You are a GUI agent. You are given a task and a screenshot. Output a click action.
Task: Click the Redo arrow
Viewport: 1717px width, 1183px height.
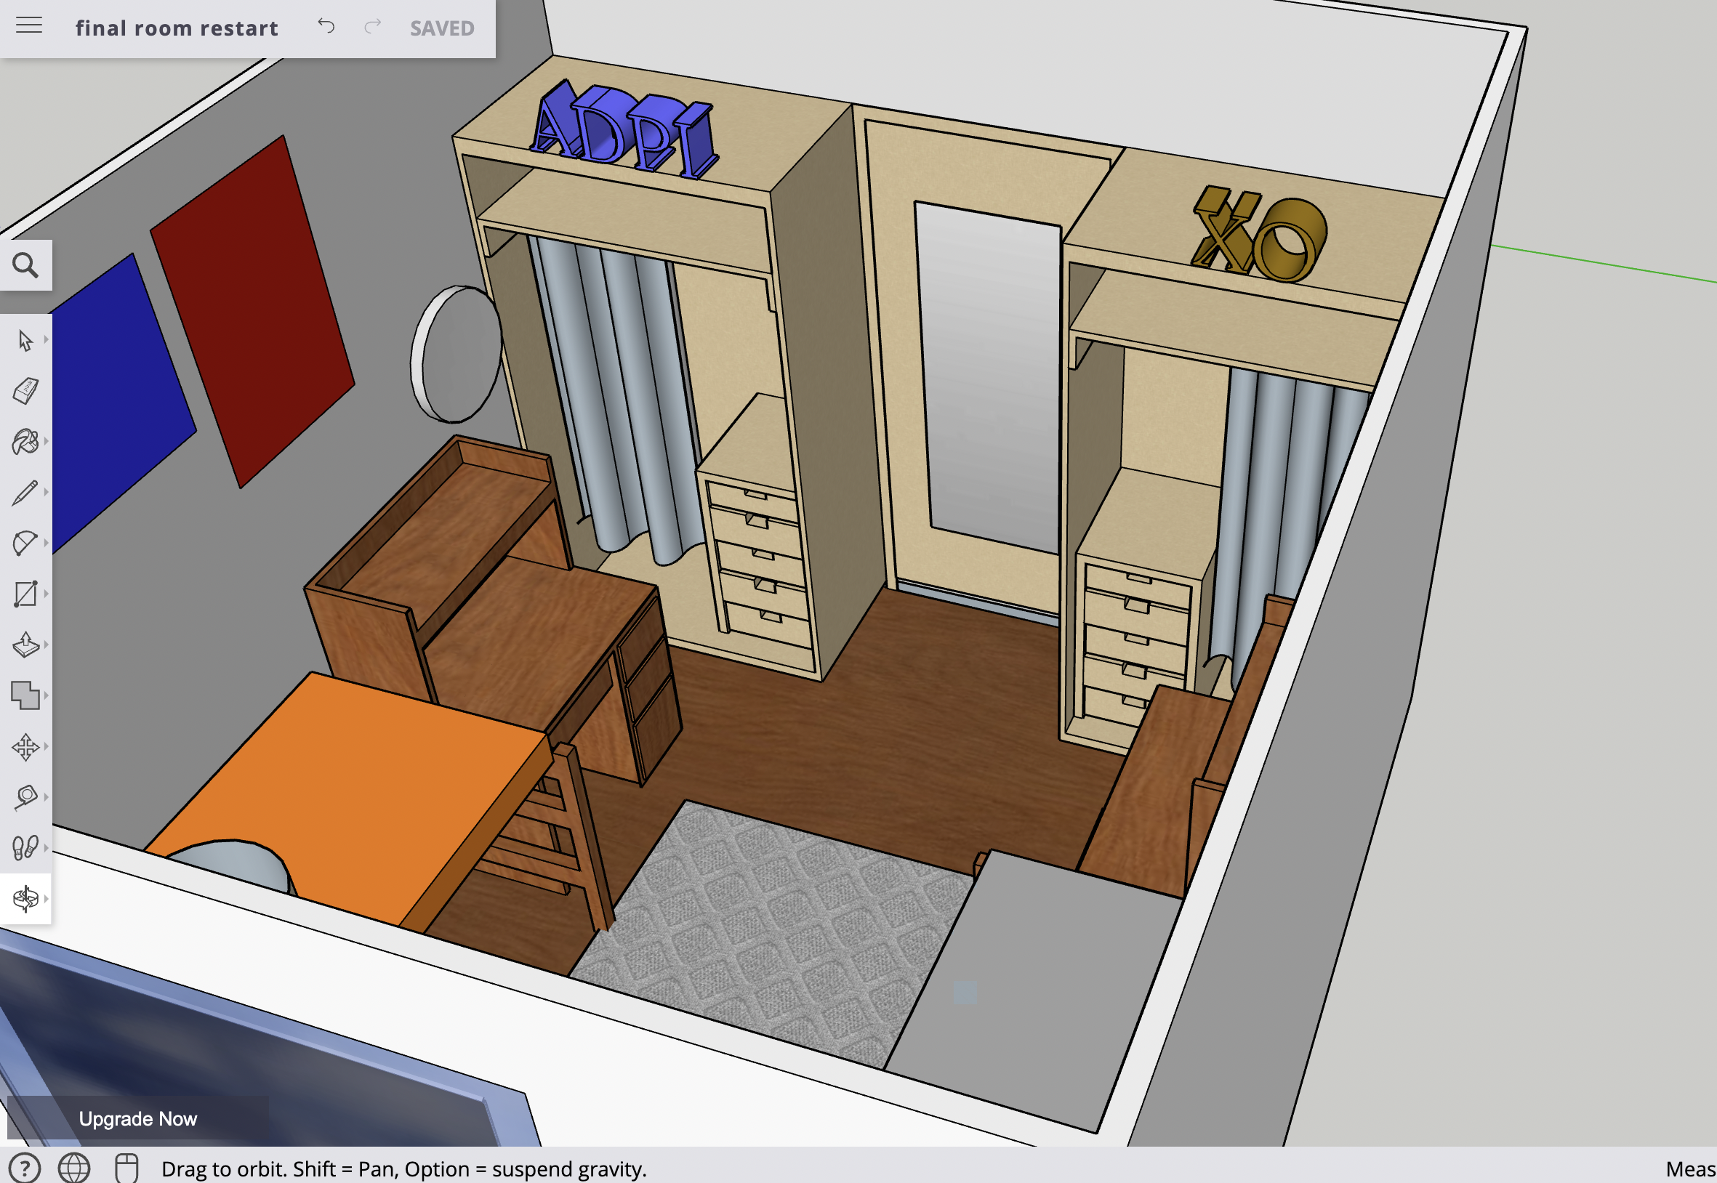pyautogui.click(x=372, y=26)
